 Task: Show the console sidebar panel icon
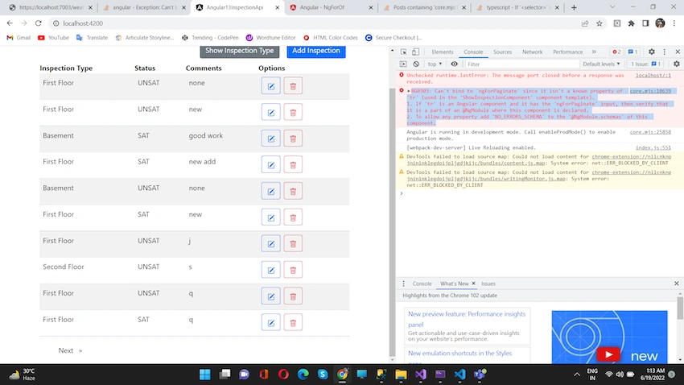point(403,64)
